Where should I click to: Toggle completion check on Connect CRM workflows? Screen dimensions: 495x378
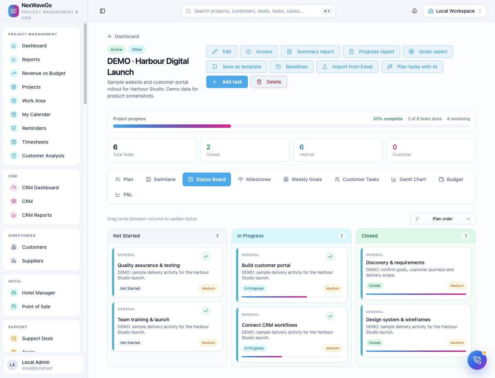(x=330, y=316)
